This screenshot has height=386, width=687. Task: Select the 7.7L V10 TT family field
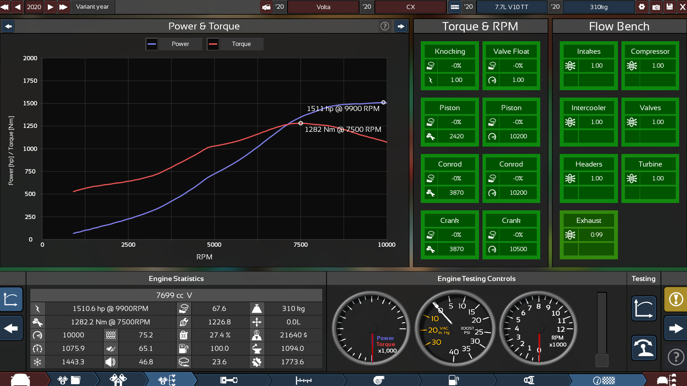(x=512, y=7)
